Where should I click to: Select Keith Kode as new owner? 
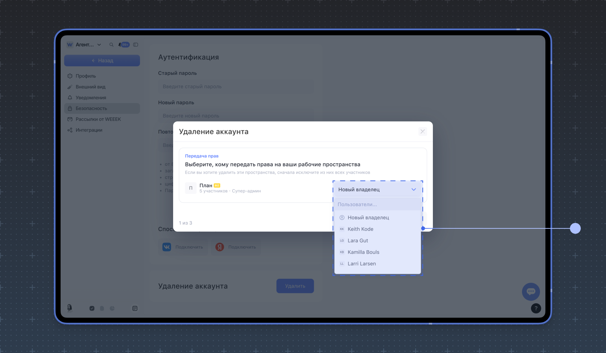coord(360,229)
